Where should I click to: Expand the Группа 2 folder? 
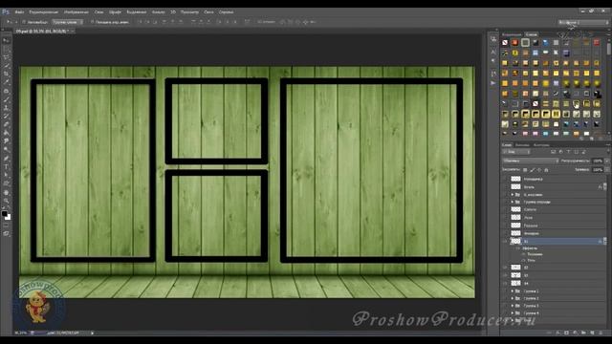click(513, 298)
